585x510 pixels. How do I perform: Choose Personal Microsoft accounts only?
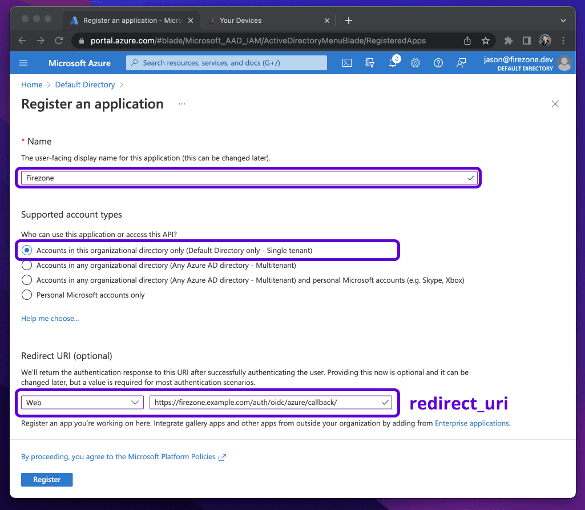(x=26, y=295)
